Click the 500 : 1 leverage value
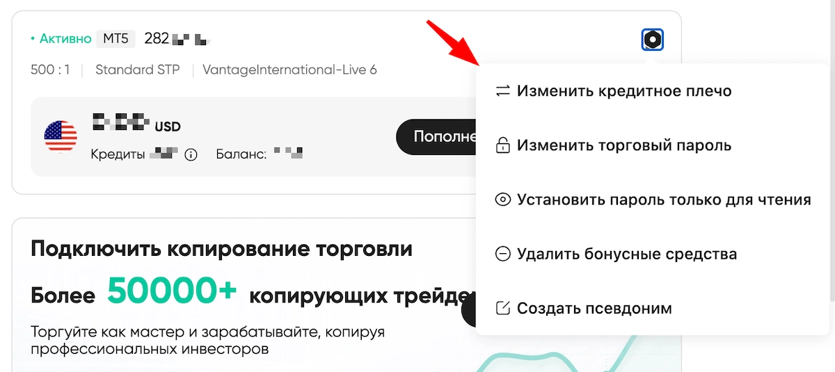835x372 pixels. [50, 70]
